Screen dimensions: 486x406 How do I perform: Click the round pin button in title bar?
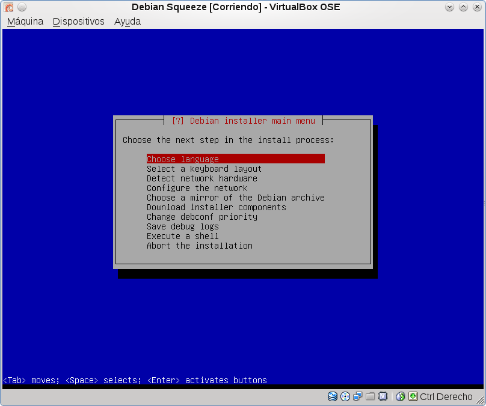tap(22, 7)
